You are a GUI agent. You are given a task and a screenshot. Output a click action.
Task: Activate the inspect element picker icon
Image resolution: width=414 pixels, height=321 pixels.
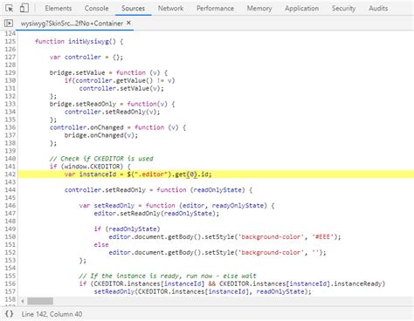point(10,9)
